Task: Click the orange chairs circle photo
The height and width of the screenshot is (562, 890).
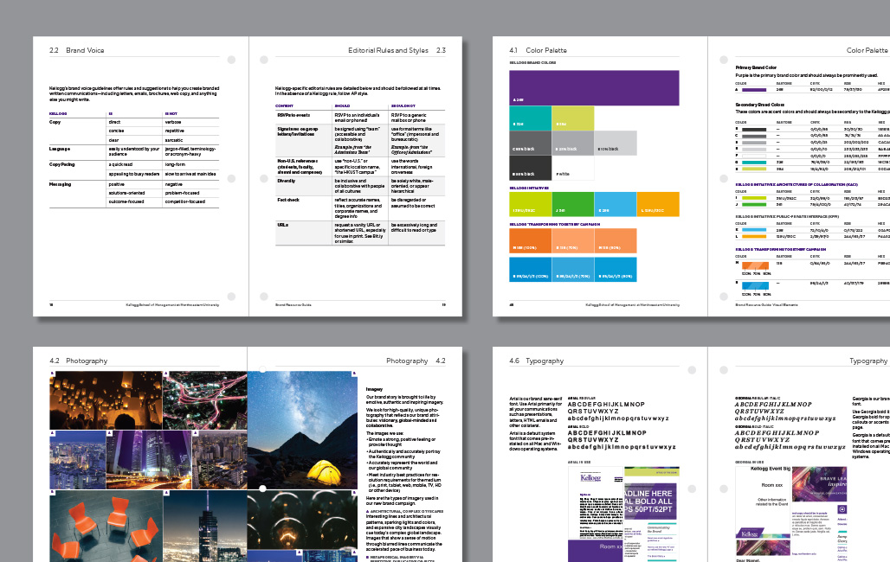Action: pos(106,527)
